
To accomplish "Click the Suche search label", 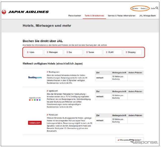I will 153,8.
